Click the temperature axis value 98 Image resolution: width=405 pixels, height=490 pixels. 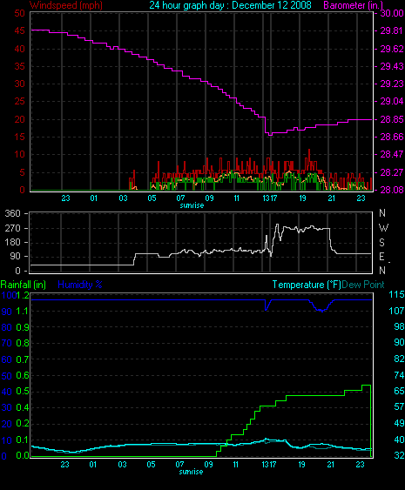pos(399,326)
